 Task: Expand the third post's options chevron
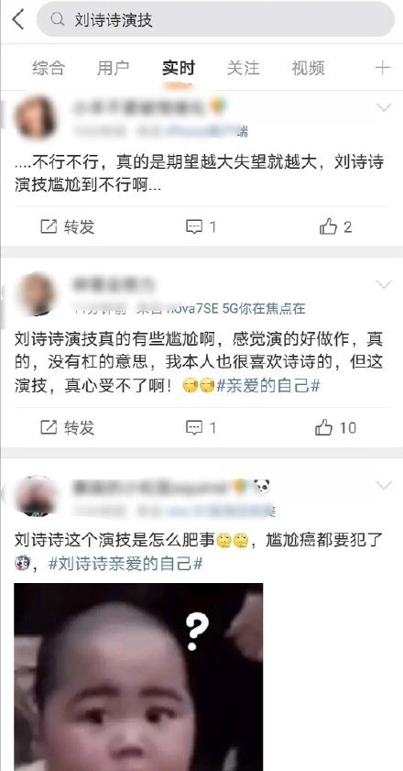384,485
